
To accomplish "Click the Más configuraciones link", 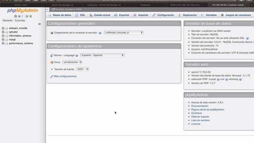I will tap(65, 76).
